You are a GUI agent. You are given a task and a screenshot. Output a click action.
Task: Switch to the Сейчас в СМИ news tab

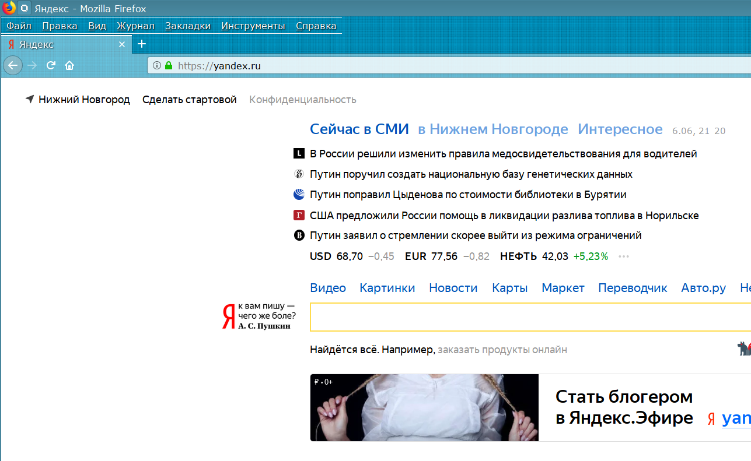[x=359, y=129]
